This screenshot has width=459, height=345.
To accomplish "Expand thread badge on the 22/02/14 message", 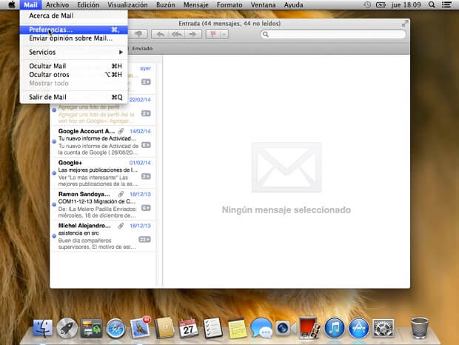I will tap(146, 113).
